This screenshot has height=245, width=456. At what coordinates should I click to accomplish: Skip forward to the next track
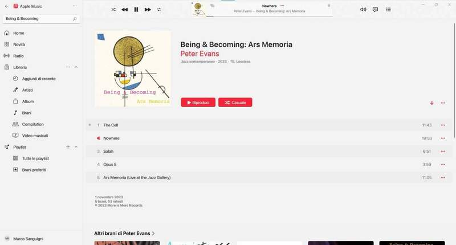click(x=148, y=10)
